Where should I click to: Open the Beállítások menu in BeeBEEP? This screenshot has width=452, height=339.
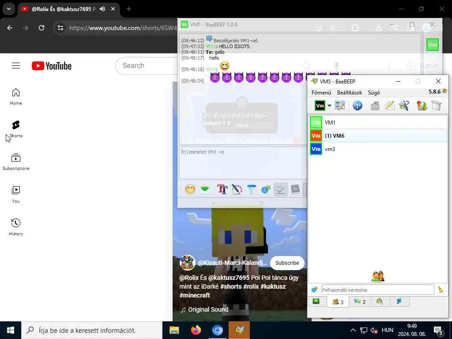(x=350, y=93)
